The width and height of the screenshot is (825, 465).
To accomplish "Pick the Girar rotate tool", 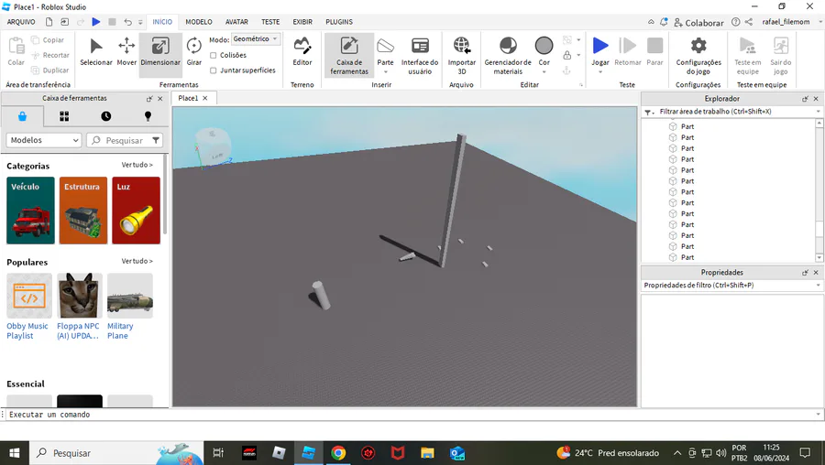I will pyautogui.click(x=194, y=52).
